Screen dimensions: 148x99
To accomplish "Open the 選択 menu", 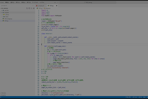I will tap(12, 2).
